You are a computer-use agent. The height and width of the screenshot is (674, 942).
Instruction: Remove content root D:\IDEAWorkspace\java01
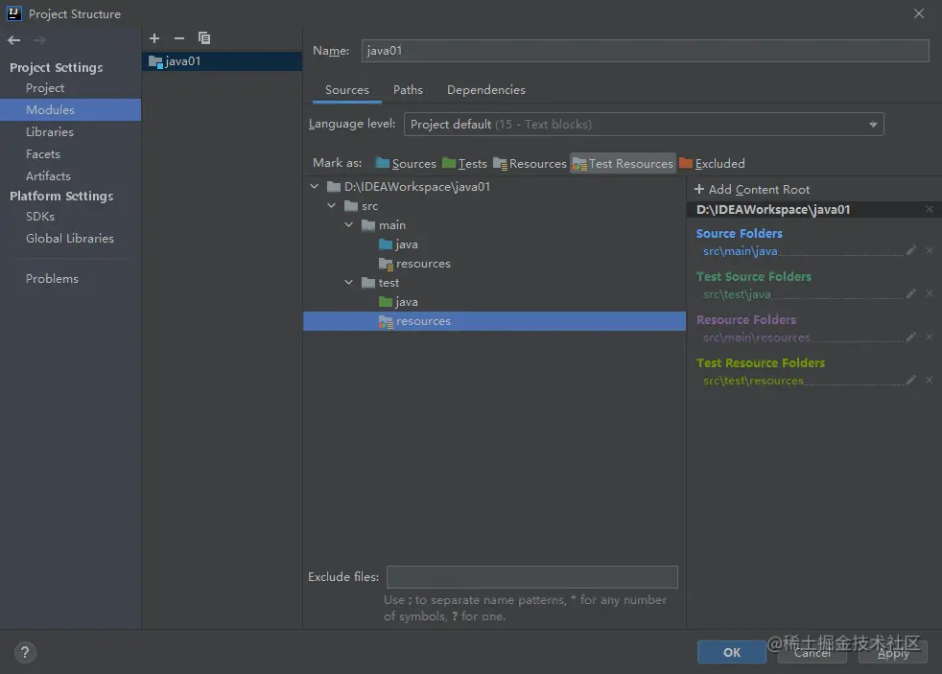930,209
